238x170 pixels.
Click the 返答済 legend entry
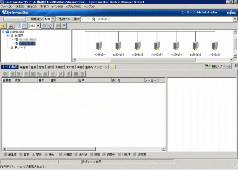tap(140, 154)
